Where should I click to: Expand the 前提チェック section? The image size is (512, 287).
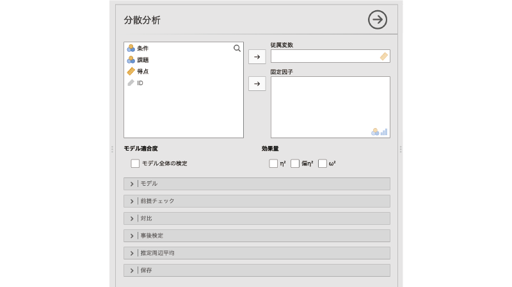[x=257, y=201]
